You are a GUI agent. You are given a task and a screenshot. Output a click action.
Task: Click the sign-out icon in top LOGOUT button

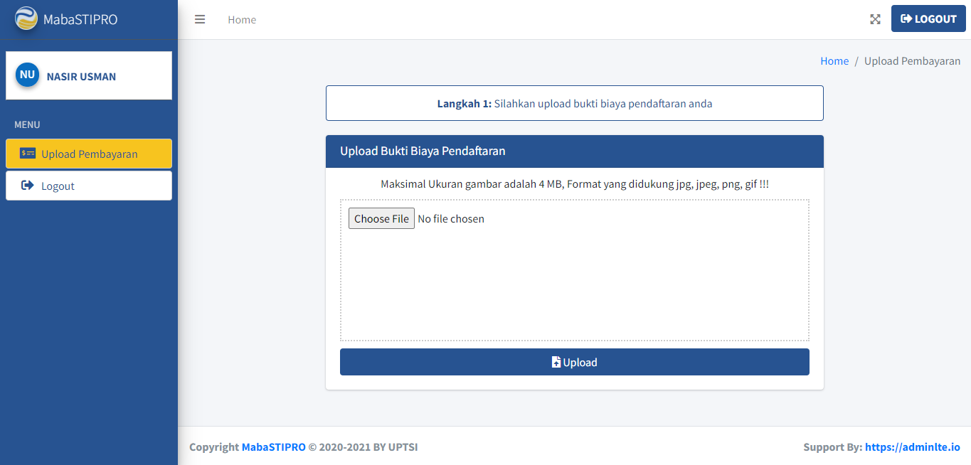click(906, 19)
